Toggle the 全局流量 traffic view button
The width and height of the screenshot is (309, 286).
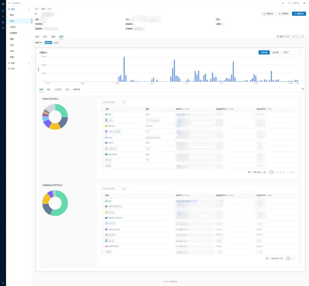tap(264, 53)
